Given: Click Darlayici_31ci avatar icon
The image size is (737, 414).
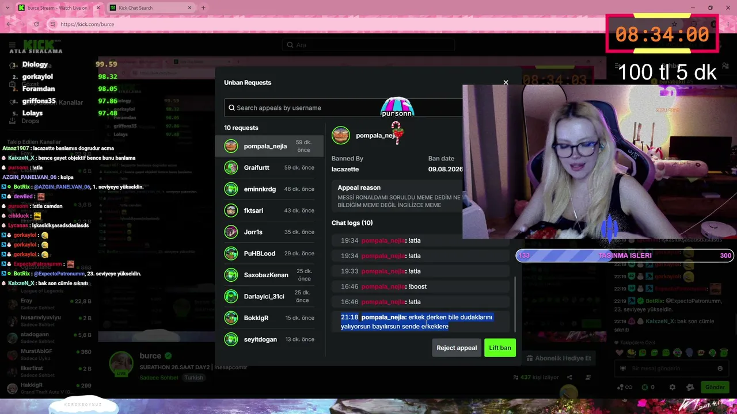Looking at the screenshot, I should point(231,296).
